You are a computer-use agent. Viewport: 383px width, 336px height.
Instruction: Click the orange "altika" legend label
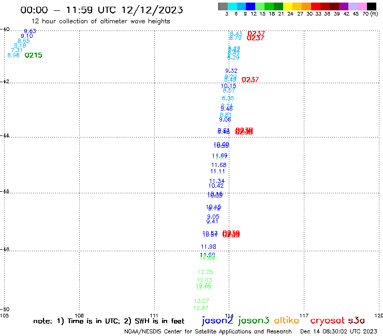[287, 320]
